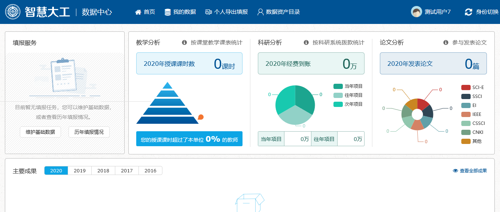Click the export icon beside 个人导出填报
Image resolution: width=500 pixels, height=212 pixels.
(208, 12)
